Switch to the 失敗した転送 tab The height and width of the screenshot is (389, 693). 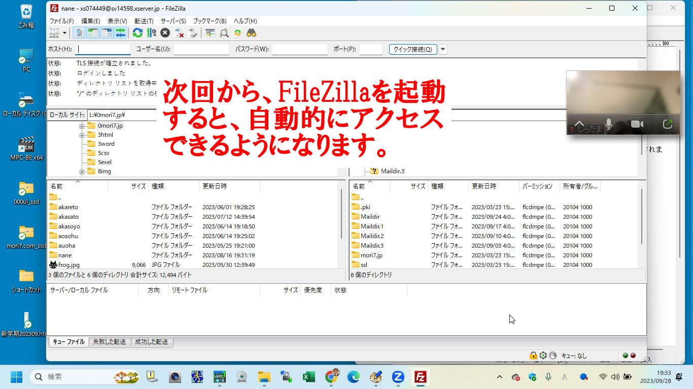tap(110, 342)
